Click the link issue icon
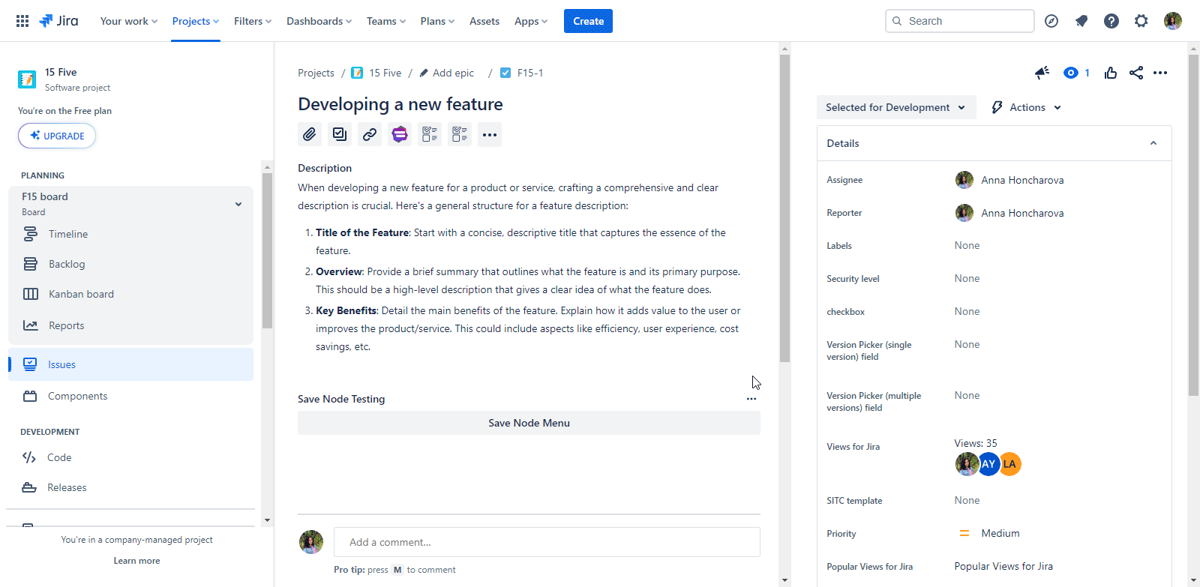The height and width of the screenshot is (587, 1200). (x=370, y=134)
